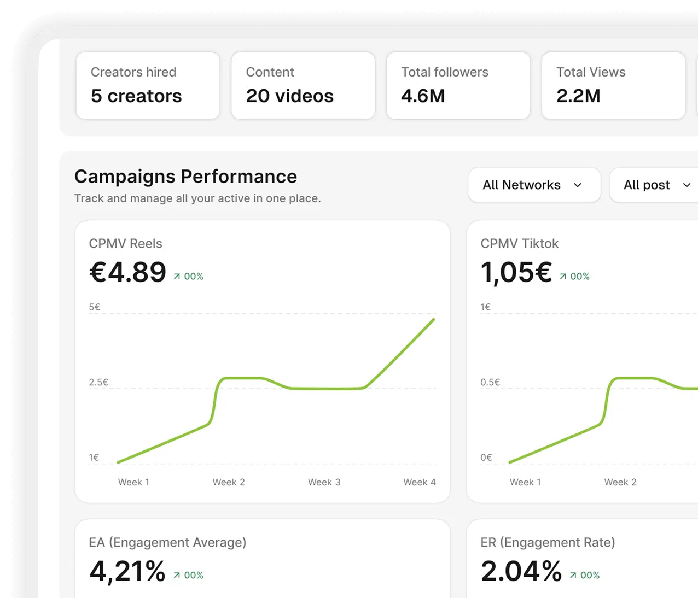698x598 pixels.
Task: Click the trend arrow icon beside 1,05€
Action: [563, 277]
